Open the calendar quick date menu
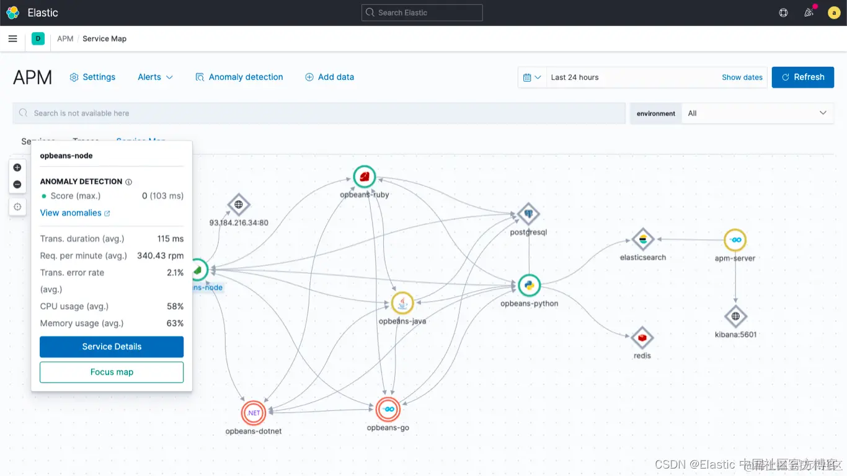The image size is (847, 476). click(x=532, y=77)
